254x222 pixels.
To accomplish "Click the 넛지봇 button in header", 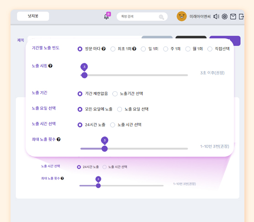I will (33, 16).
